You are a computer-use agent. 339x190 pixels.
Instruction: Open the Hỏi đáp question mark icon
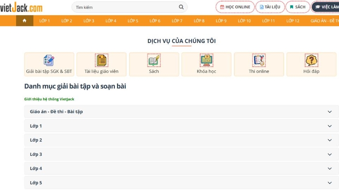311,60
